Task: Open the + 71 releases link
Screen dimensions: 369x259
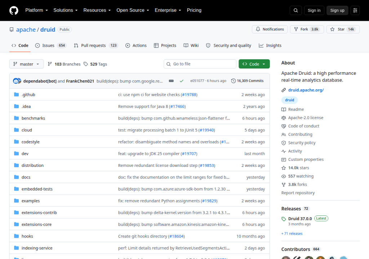Action: (292, 233)
